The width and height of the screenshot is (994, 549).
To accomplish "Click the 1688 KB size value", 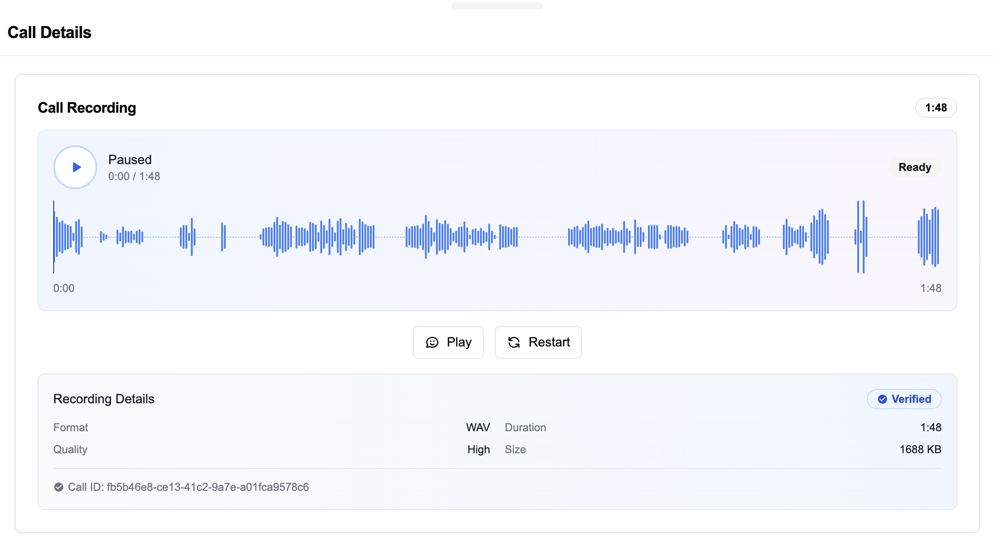I will (x=920, y=450).
